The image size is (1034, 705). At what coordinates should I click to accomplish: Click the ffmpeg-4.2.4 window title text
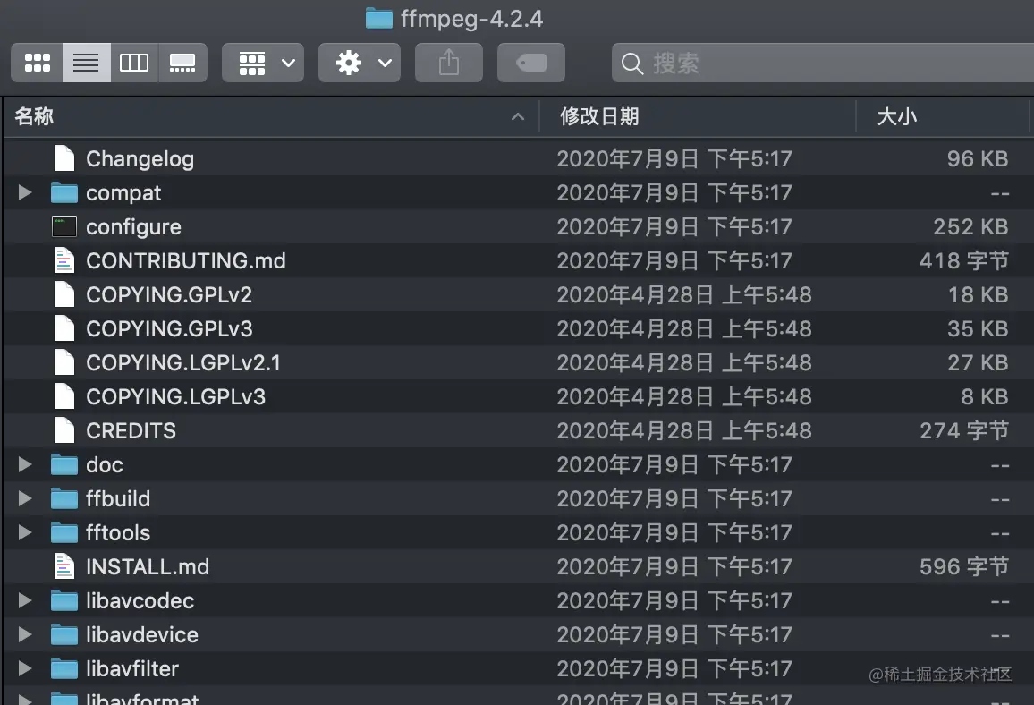click(x=472, y=19)
